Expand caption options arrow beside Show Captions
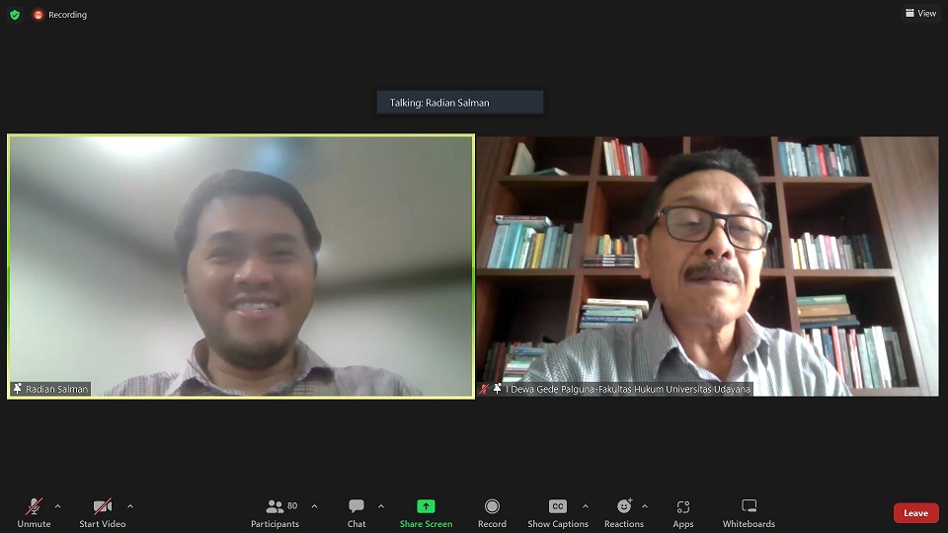Image resolution: width=948 pixels, height=533 pixels. (586, 506)
